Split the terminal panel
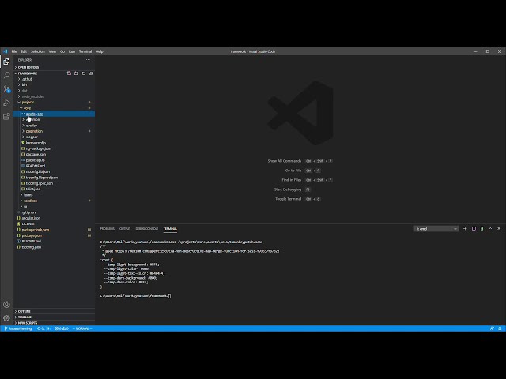This screenshot has width=506, height=379. pos(474,228)
